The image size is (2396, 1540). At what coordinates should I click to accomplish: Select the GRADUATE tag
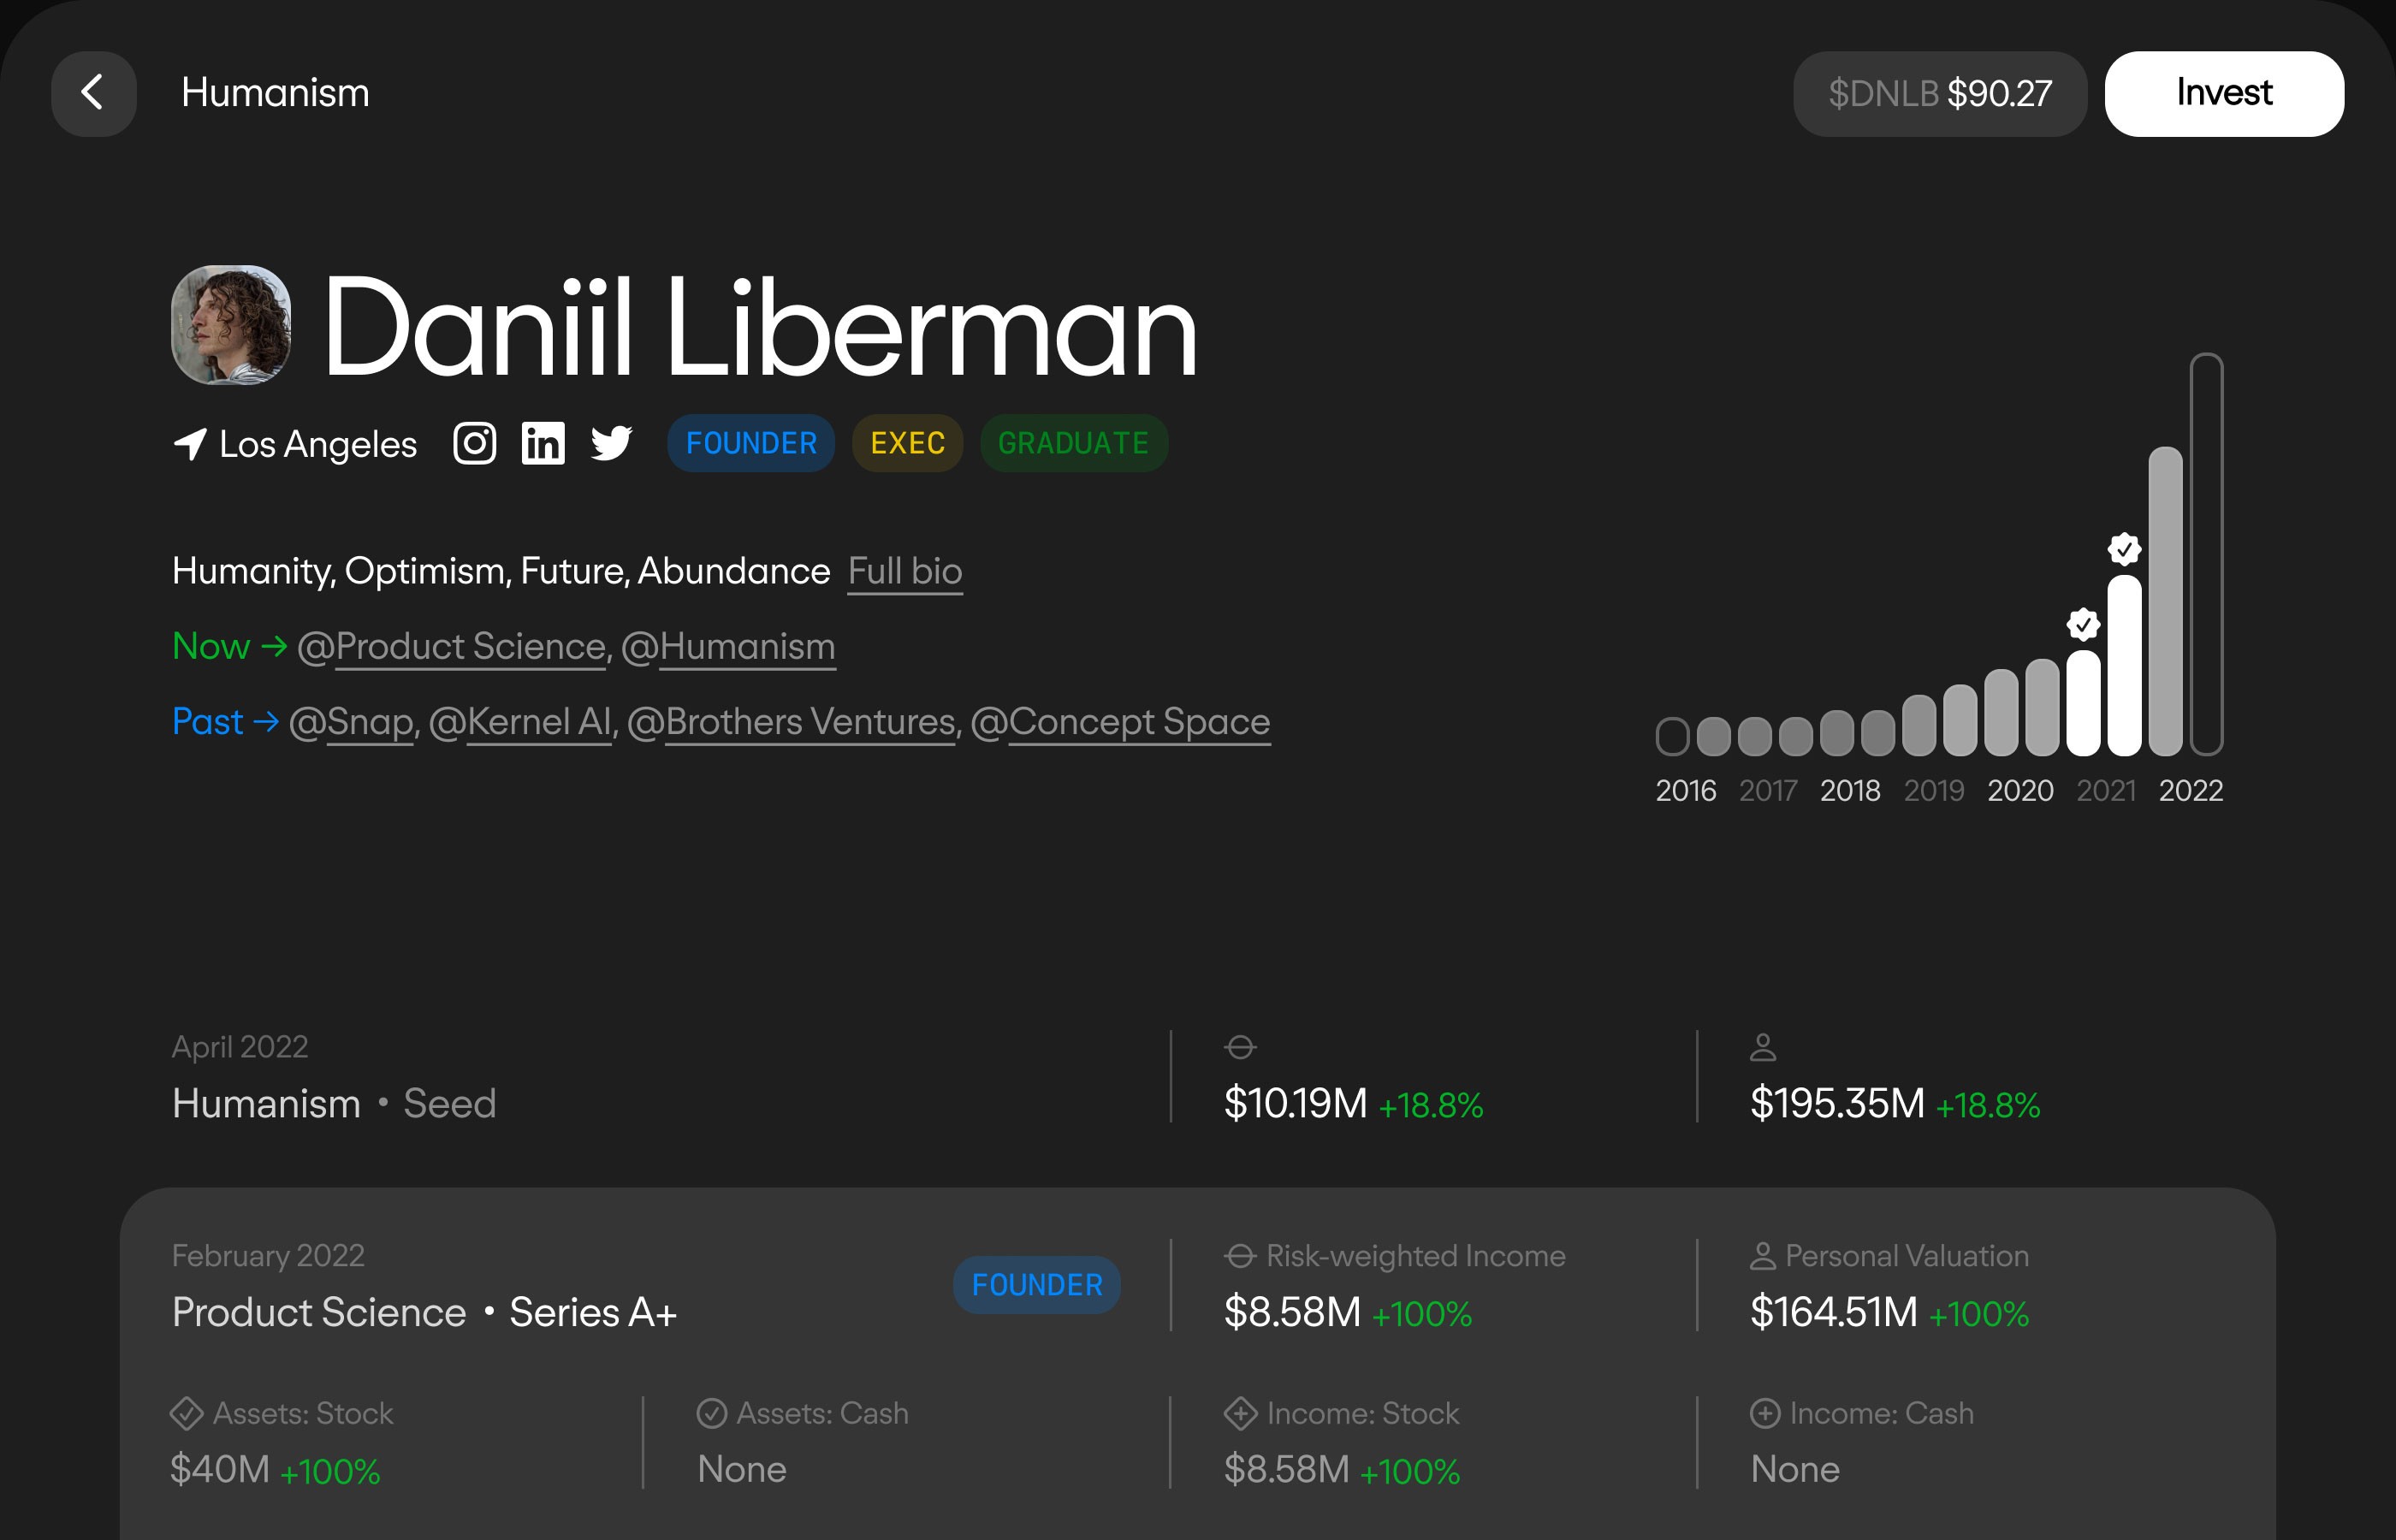point(1074,443)
